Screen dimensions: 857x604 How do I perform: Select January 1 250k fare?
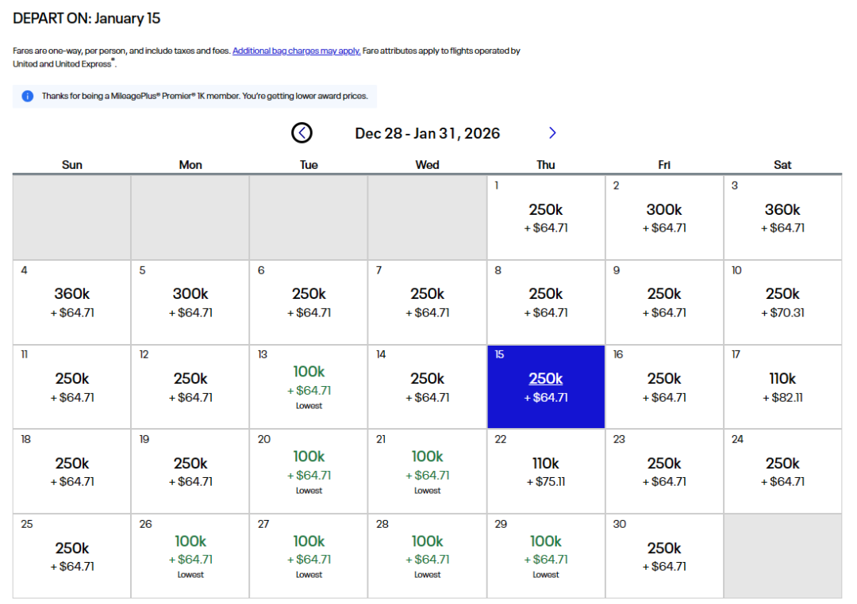(546, 217)
